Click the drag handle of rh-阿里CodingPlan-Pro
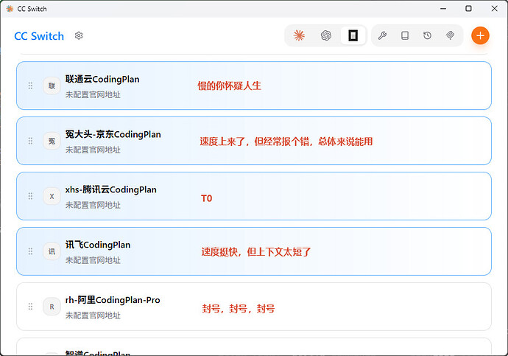Screen dimensions: 508x356 (30, 307)
